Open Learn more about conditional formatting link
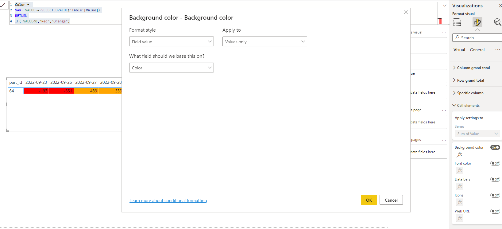The height and width of the screenshot is (229, 502). pos(168,200)
